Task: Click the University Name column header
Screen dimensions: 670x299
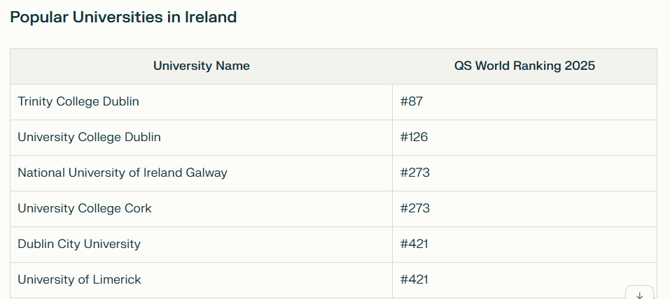Action: [201, 66]
